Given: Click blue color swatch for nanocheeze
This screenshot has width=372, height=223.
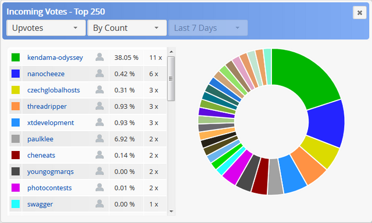Looking at the screenshot, I should [x=16, y=74].
